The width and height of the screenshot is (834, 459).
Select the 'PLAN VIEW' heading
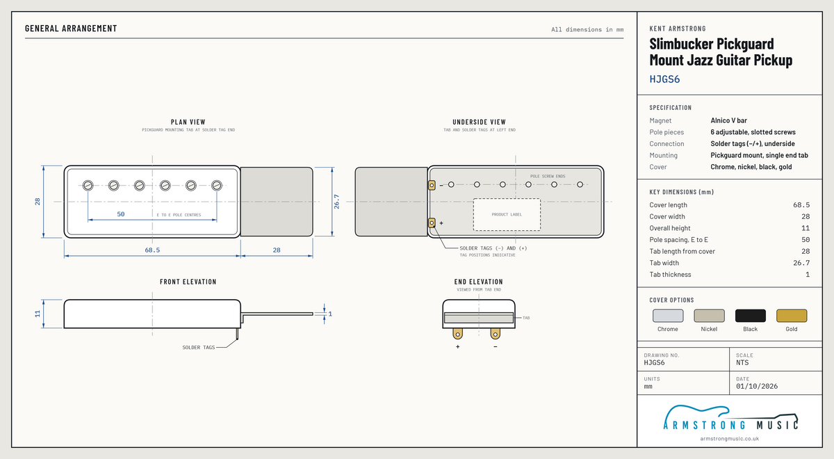tap(188, 122)
